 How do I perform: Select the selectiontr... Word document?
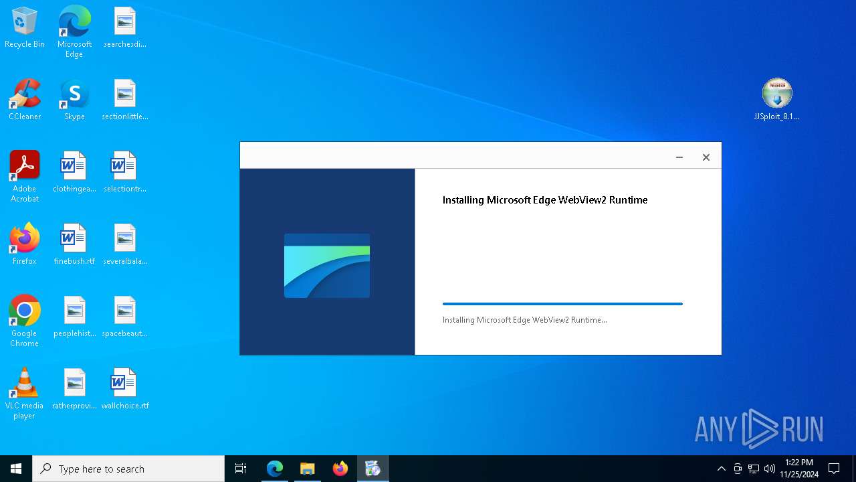point(124,173)
